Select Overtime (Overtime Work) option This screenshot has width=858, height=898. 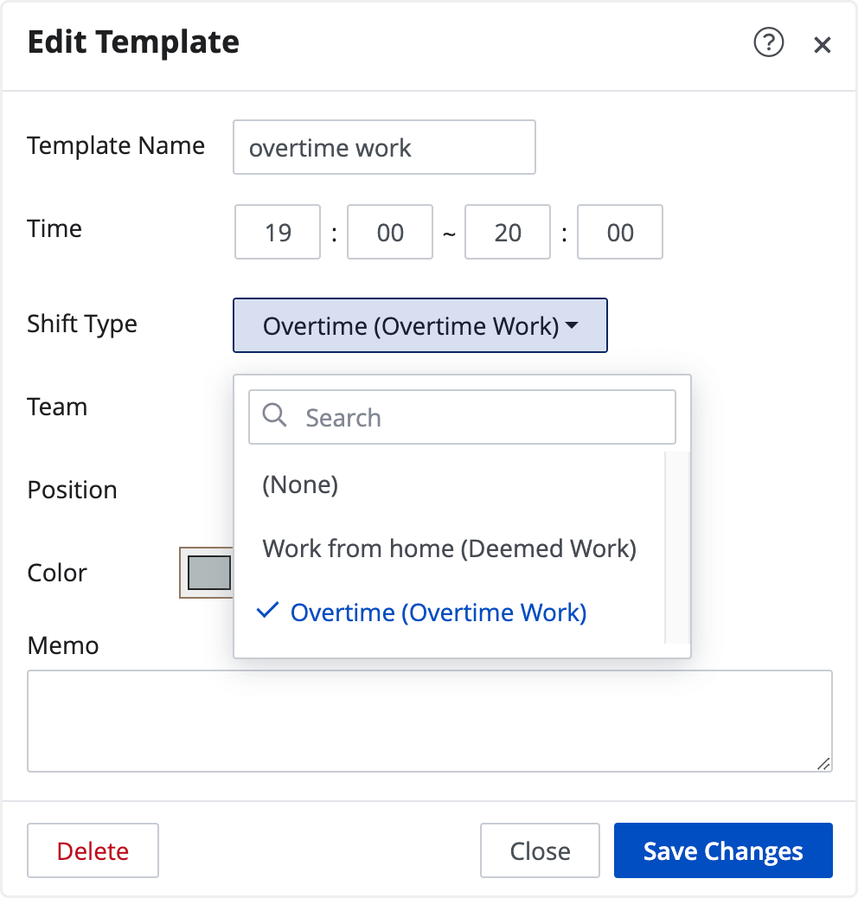(x=449, y=613)
